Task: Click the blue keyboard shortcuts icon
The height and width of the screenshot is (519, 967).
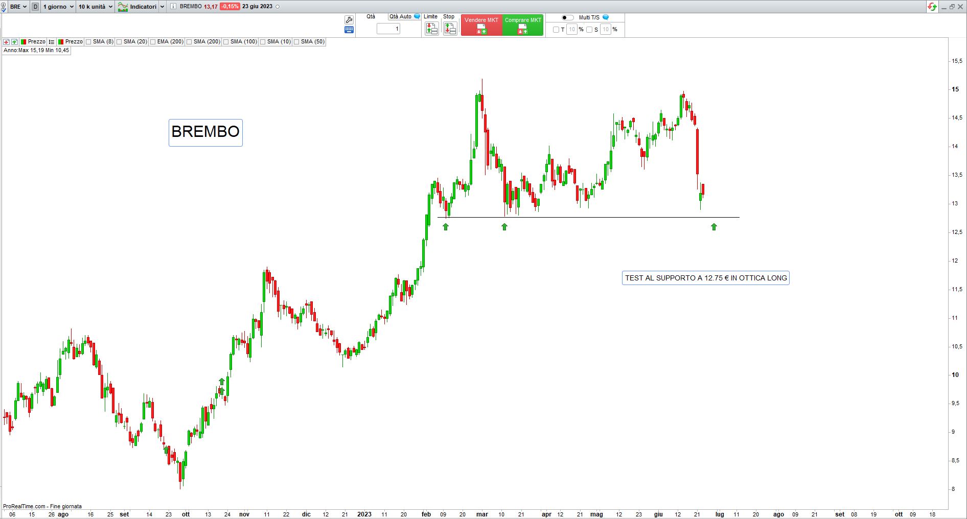Action: pos(349,30)
